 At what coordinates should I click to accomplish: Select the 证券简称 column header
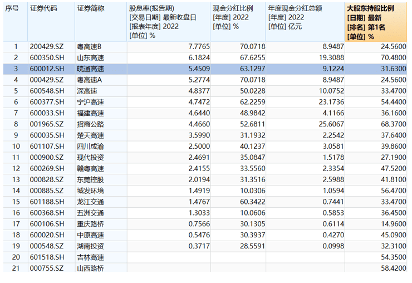tap(101, 22)
